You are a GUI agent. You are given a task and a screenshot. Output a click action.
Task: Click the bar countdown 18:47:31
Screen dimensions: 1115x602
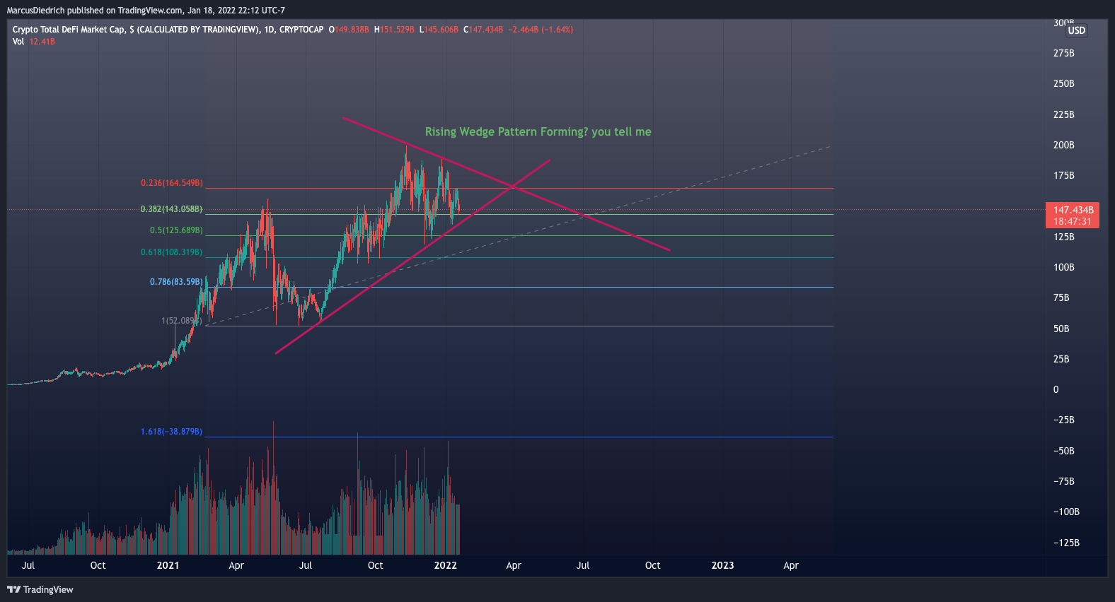(x=1072, y=221)
